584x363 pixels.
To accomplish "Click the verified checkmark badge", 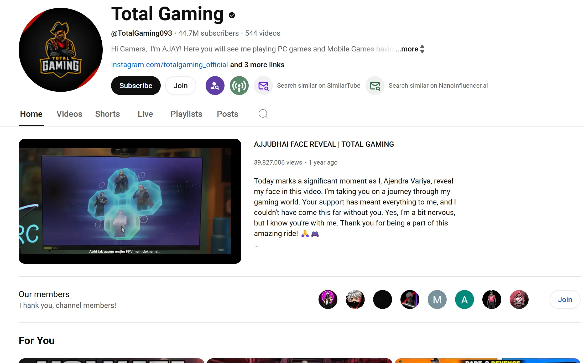I will (232, 15).
